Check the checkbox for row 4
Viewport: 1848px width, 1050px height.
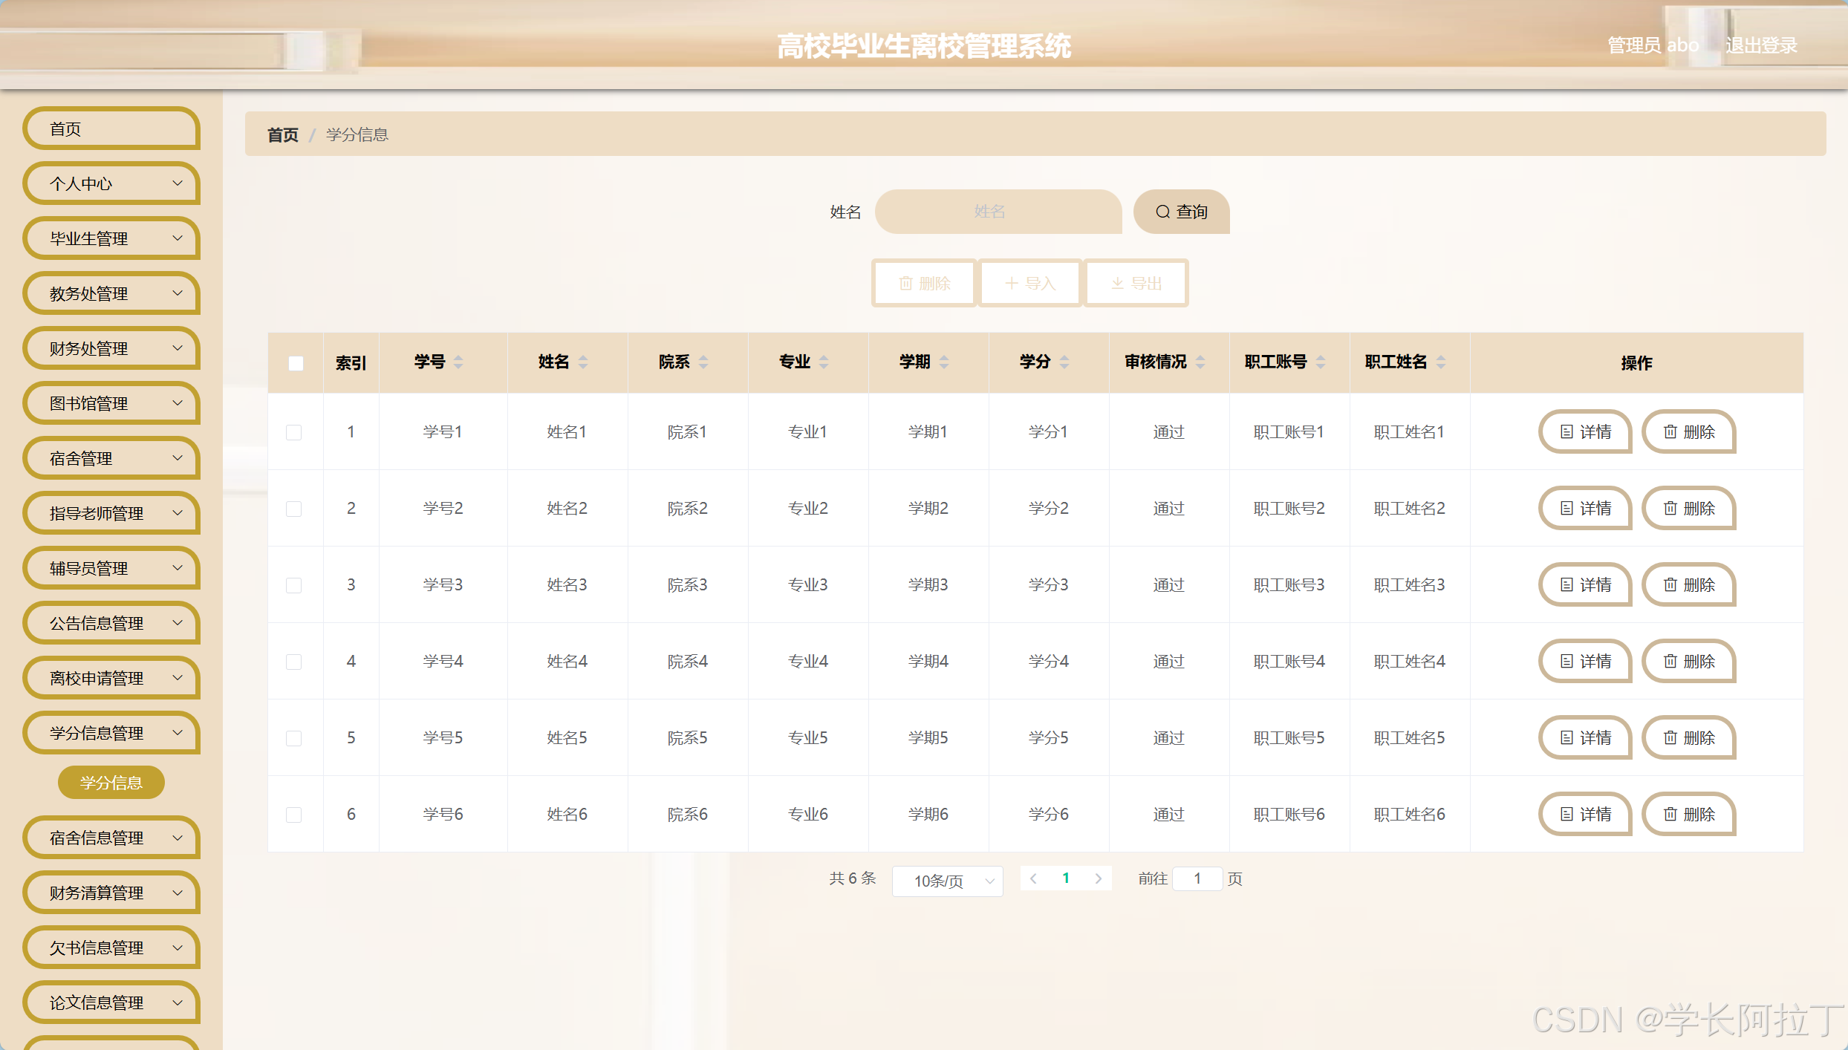click(x=295, y=662)
